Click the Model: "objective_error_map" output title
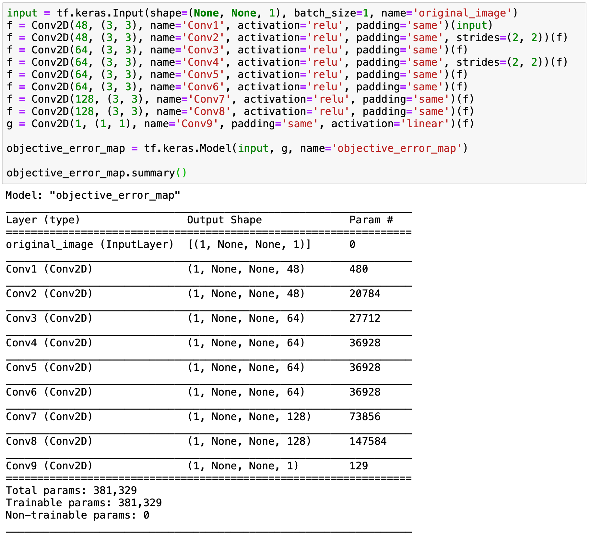Viewport: 590px width, 538px height. 92,195
